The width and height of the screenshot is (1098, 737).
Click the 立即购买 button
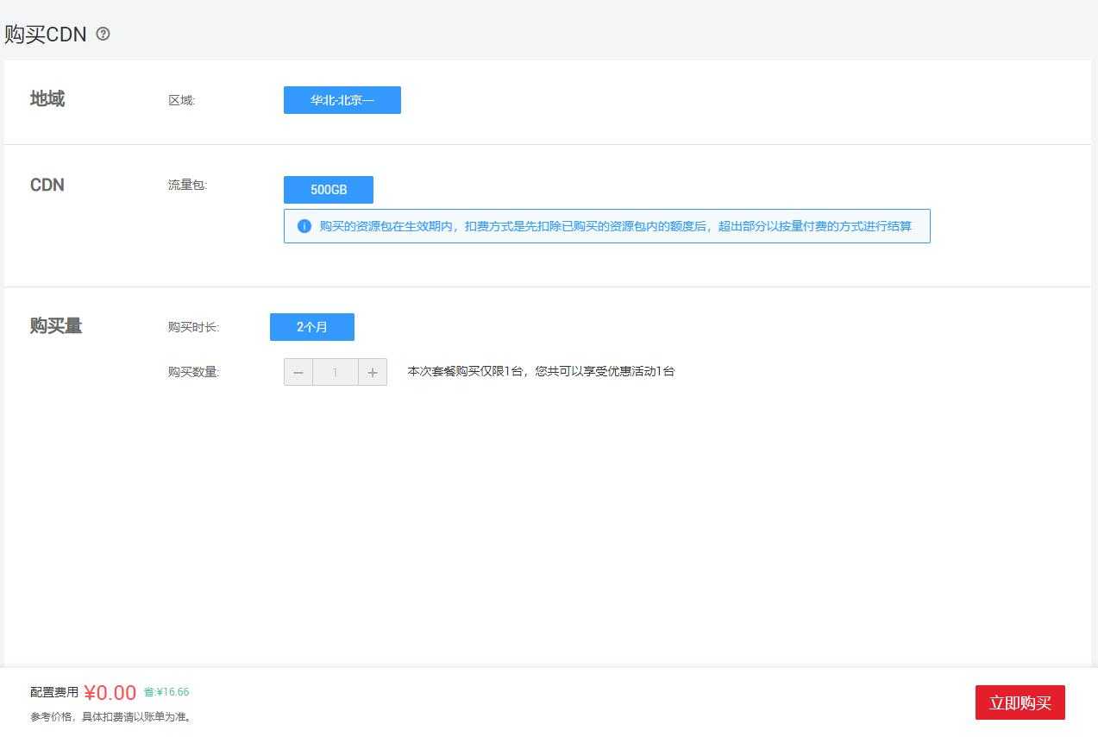coord(1020,702)
